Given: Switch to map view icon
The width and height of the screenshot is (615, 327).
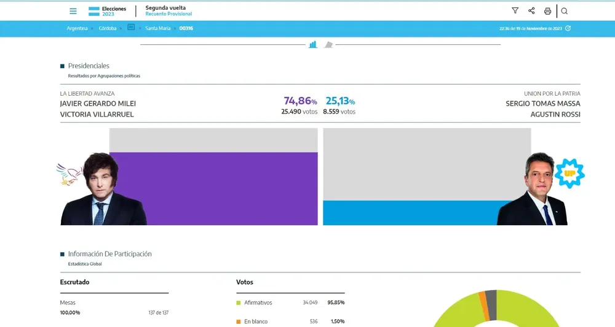Looking at the screenshot, I should click(x=329, y=45).
